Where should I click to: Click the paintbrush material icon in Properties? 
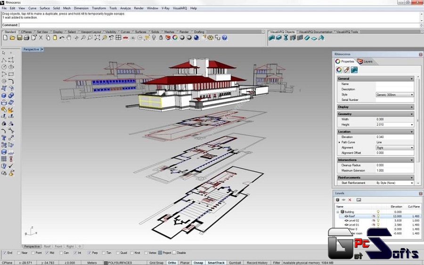[x=347, y=70]
